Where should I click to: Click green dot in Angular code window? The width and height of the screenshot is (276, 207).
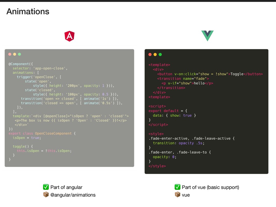pyautogui.click(x=19, y=54)
